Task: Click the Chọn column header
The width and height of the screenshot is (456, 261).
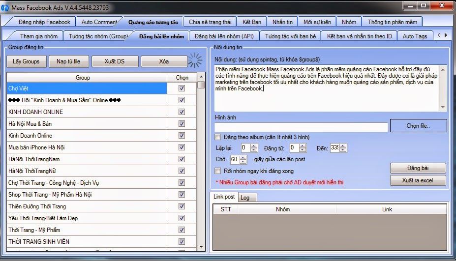Action: point(182,78)
